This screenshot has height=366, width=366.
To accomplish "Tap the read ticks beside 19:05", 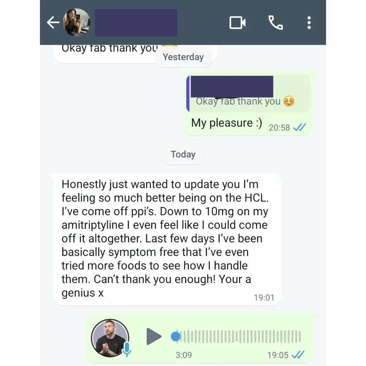I will click(x=298, y=355).
